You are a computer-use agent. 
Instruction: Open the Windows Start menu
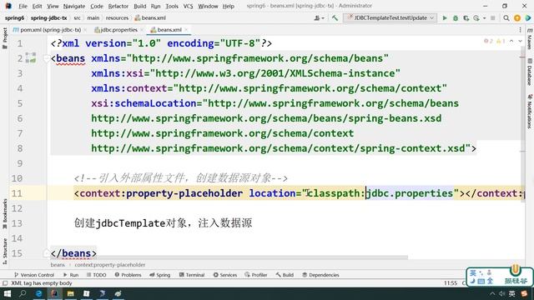(7, 293)
